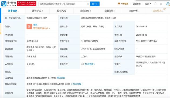Switch to the 知识产权 tab
The height and width of the screenshot is (98, 170).
click(x=134, y=10)
